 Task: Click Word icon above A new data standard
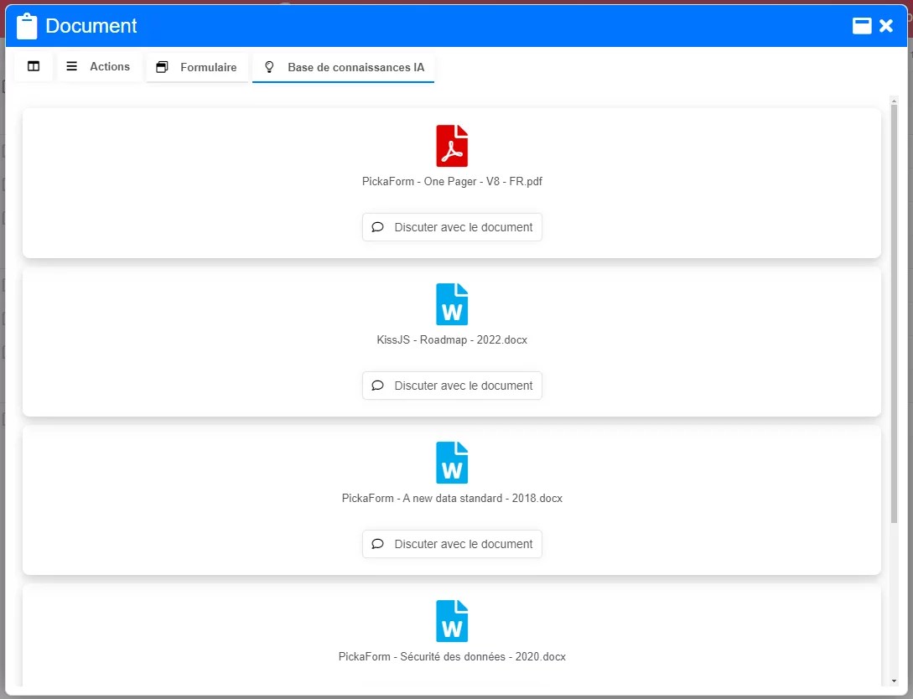pos(452,463)
